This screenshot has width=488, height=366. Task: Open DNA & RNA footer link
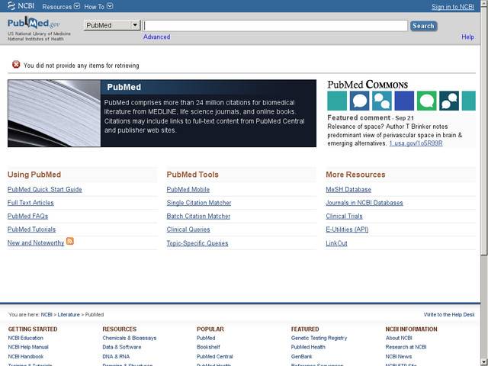[x=116, y=356]
